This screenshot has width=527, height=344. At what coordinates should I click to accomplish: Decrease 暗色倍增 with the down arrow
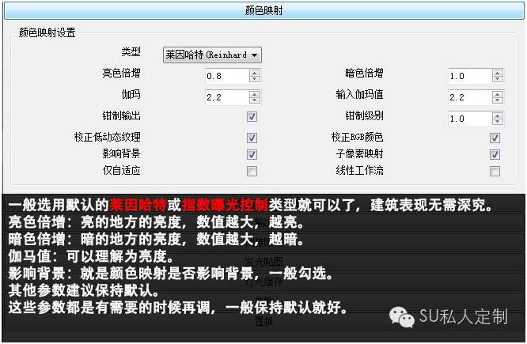coord(498,79)
